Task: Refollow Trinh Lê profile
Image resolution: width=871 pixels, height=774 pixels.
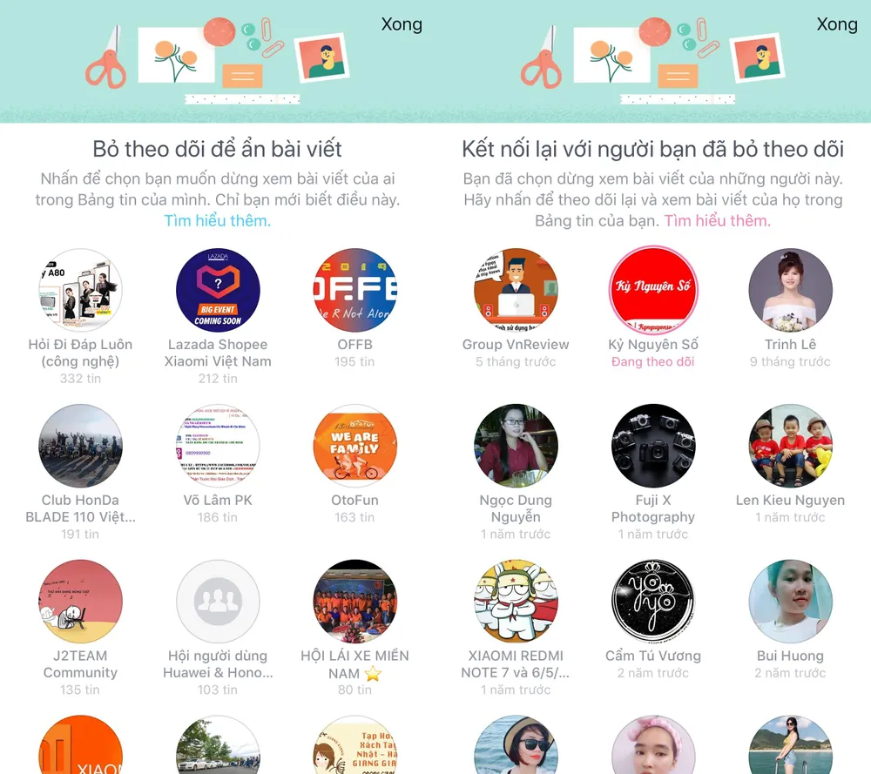Action: (791, 290)
